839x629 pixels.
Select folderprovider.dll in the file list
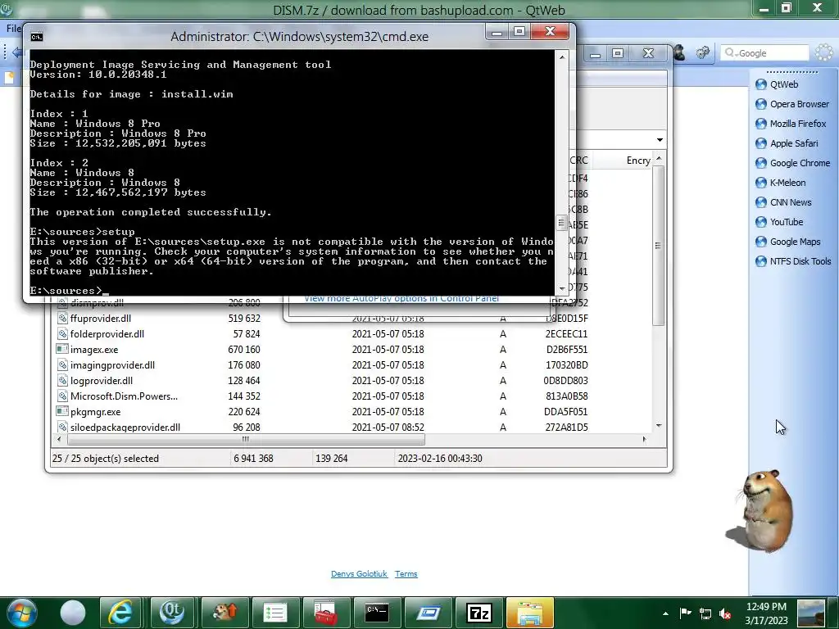(107, 334)
